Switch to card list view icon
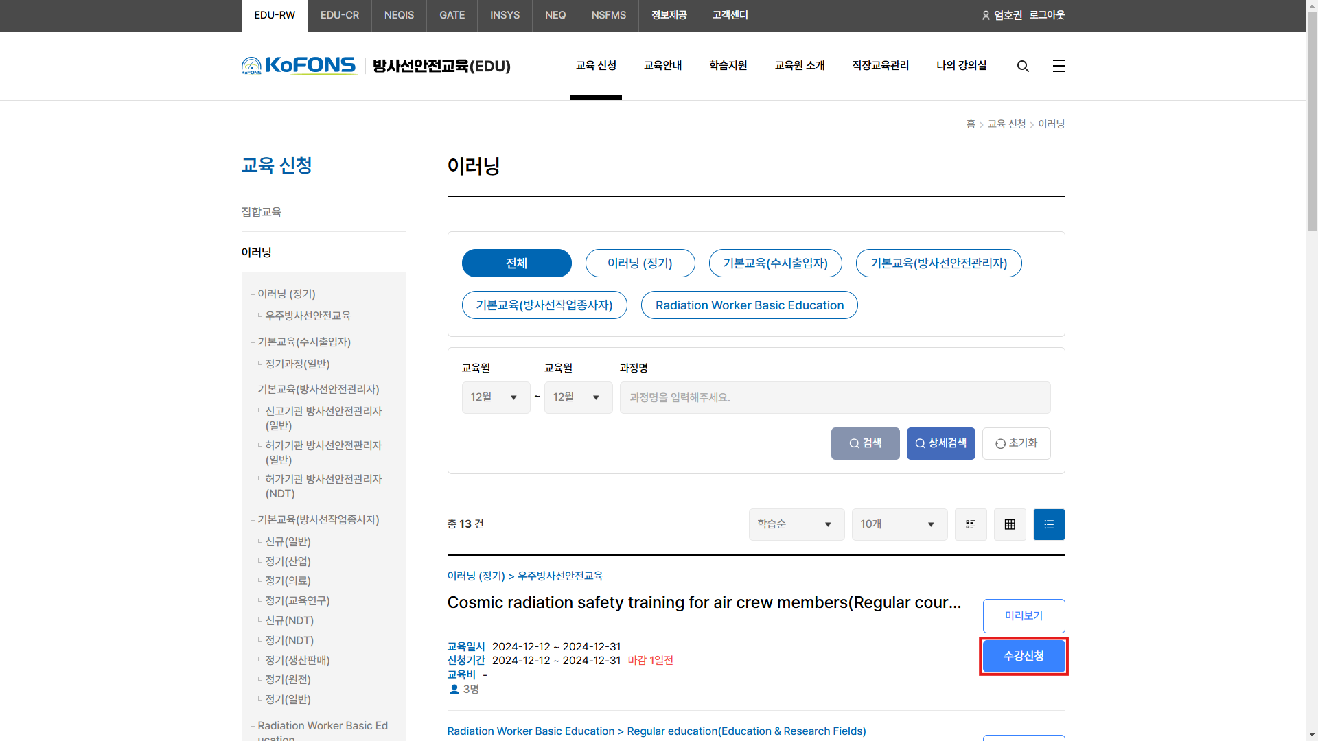 pyautogui.click(x=971, y=524)
